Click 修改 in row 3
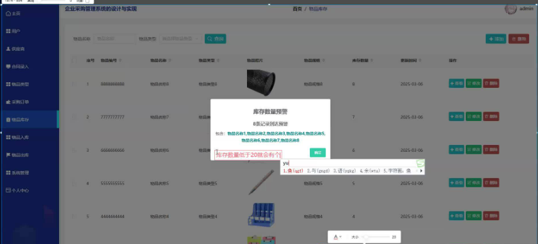This screenshot has width=538, height=244. point(473,149)
